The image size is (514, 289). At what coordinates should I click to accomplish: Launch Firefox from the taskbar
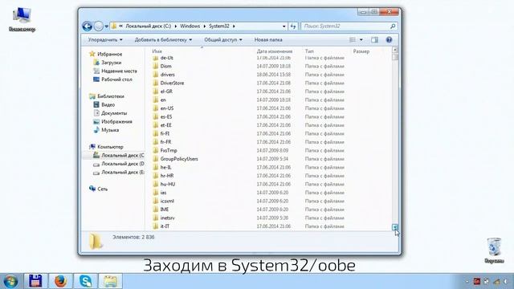pyautogui.click(x=61, y=281)
